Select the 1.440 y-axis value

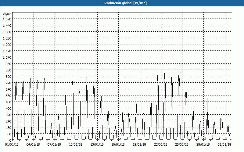(7, 25)
